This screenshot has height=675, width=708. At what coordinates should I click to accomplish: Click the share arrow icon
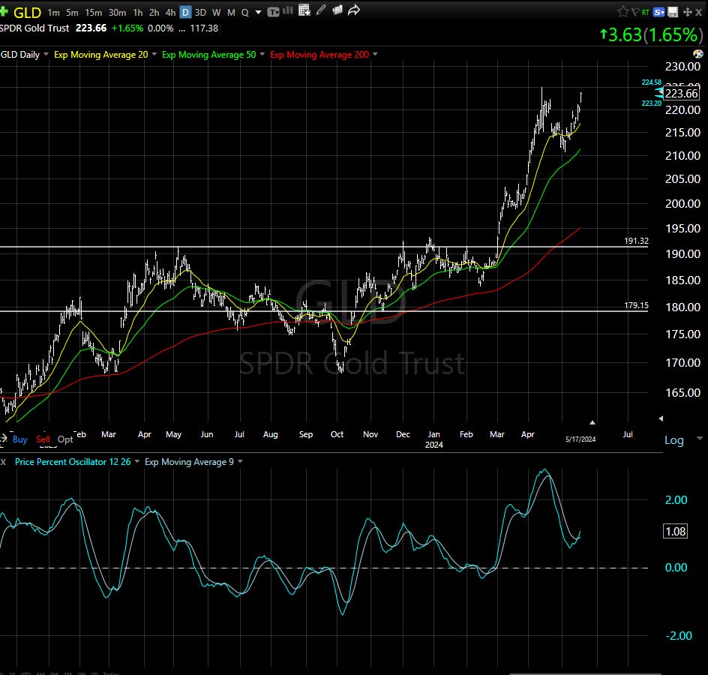coord(354,10)
